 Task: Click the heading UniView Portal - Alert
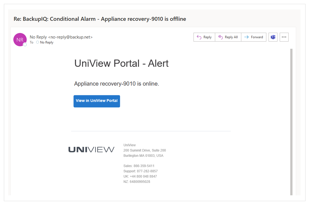point(121,63)
